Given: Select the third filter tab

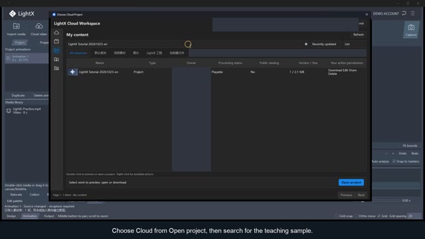Looking at the screenshot, I should point(120,53).
